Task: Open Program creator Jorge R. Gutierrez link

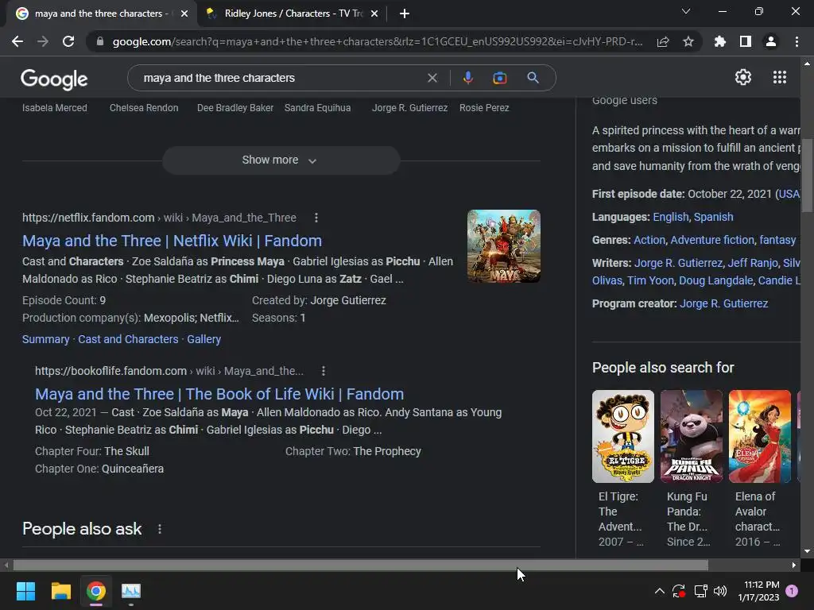Action: coord(723,303)
